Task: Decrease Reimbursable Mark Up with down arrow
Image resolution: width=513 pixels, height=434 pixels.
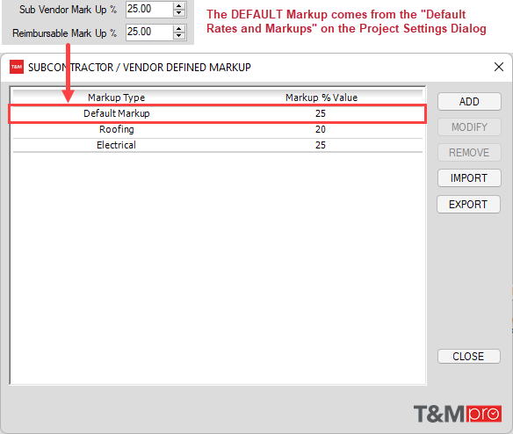Action: [x=179, y=36]
